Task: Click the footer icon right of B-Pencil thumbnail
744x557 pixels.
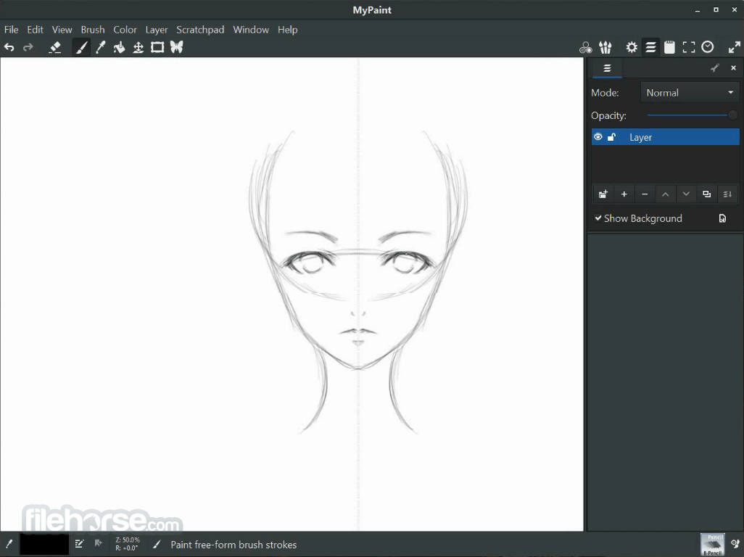Action: pyautogui.click(x=735, y=544)
